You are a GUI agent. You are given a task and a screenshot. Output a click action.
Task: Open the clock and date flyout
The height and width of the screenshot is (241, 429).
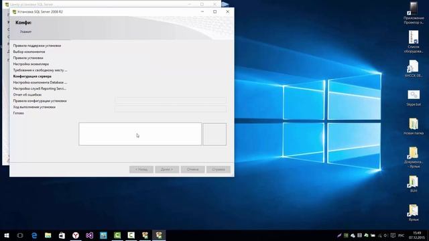417,235
